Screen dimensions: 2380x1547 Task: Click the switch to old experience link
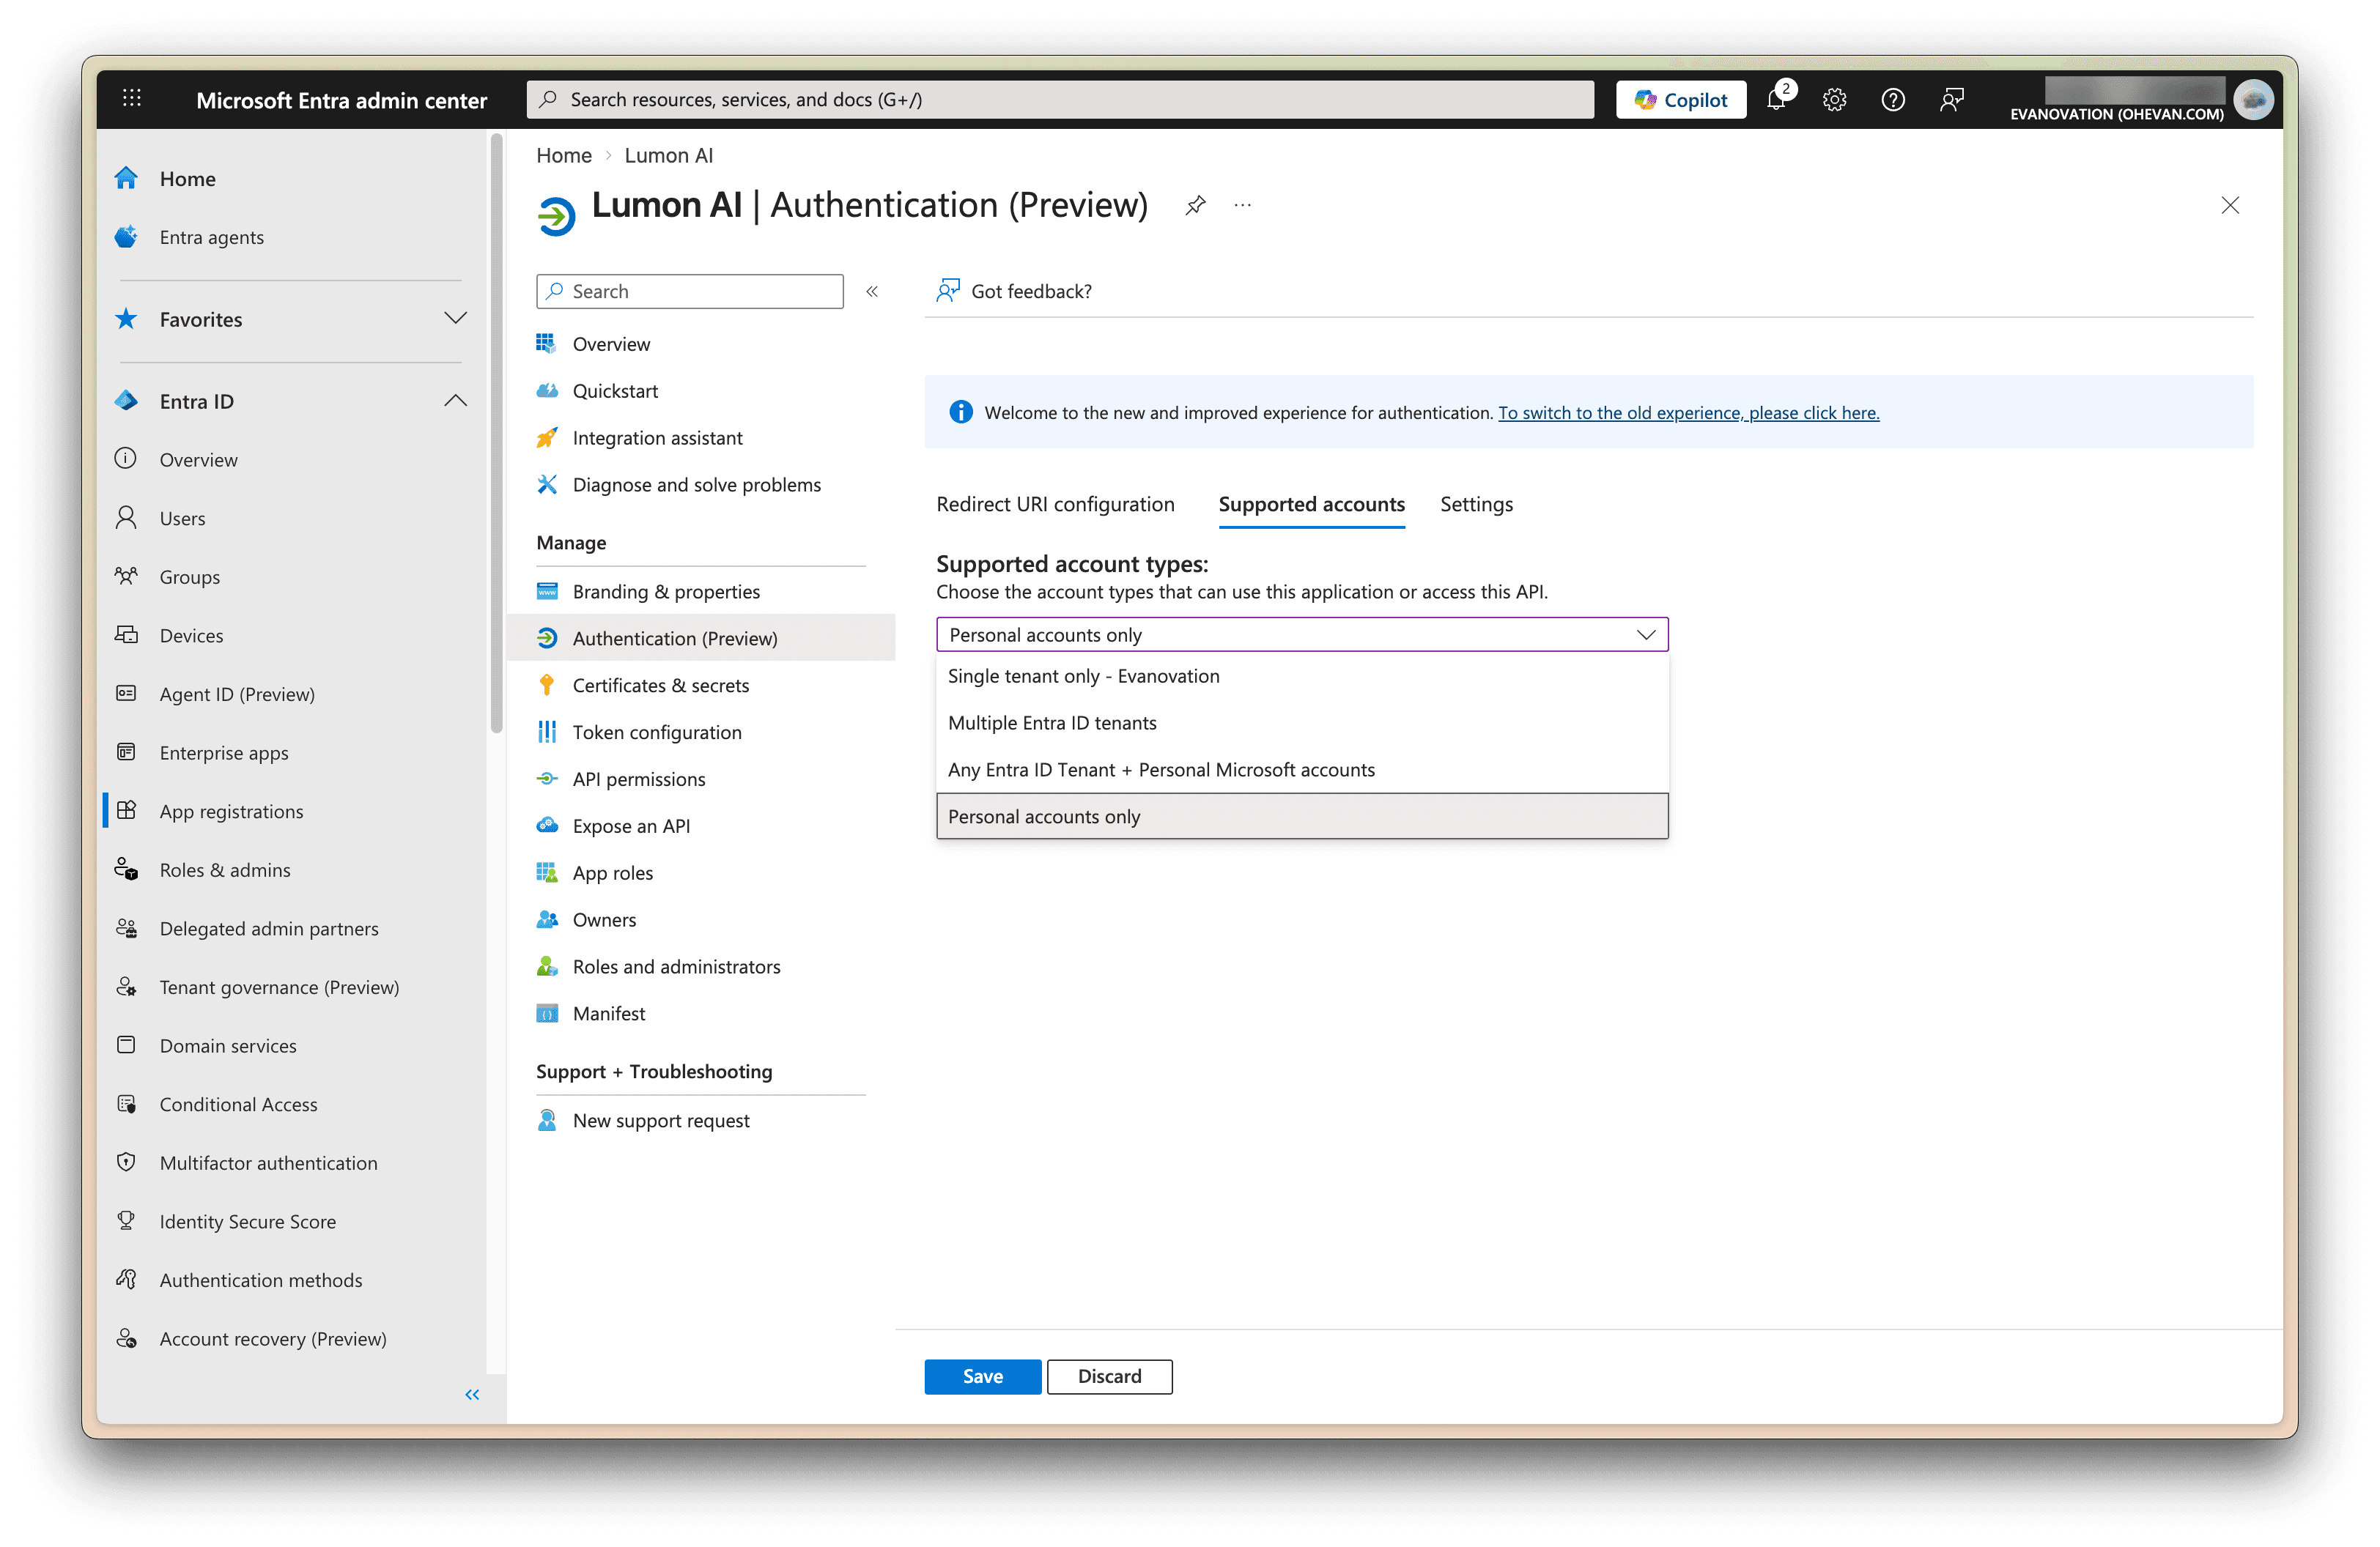1688,412
